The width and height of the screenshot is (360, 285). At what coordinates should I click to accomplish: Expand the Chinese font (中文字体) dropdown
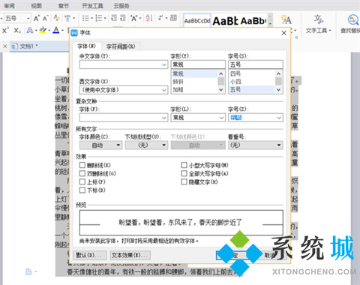[x=164, y=64]
